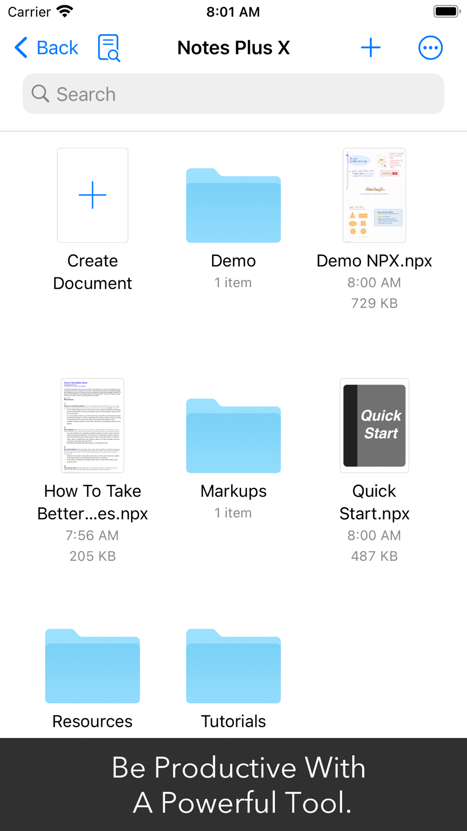Open the How To Take Better notes document

tap(92, 426)
